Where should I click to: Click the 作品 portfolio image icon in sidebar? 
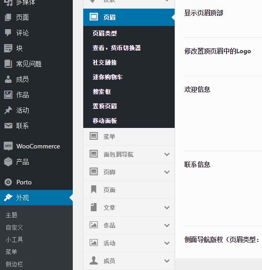click(x=8, y=95)
